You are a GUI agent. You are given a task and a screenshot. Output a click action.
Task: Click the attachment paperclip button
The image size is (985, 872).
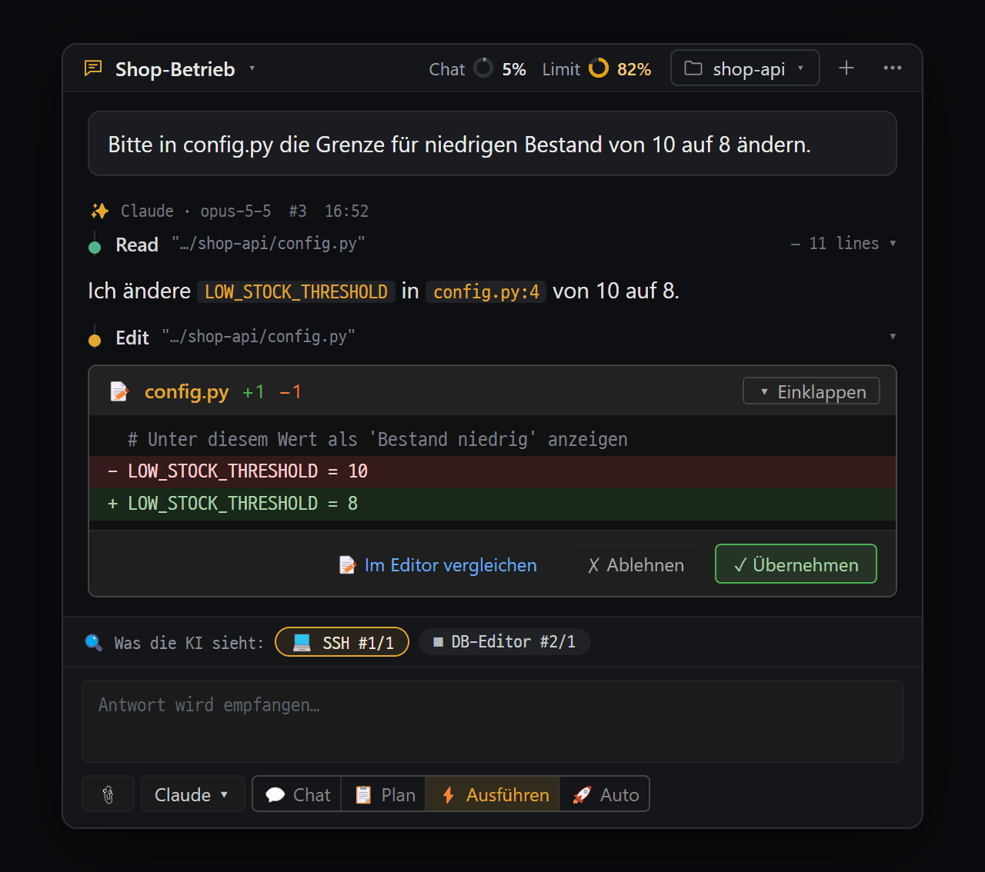point(109,794)
